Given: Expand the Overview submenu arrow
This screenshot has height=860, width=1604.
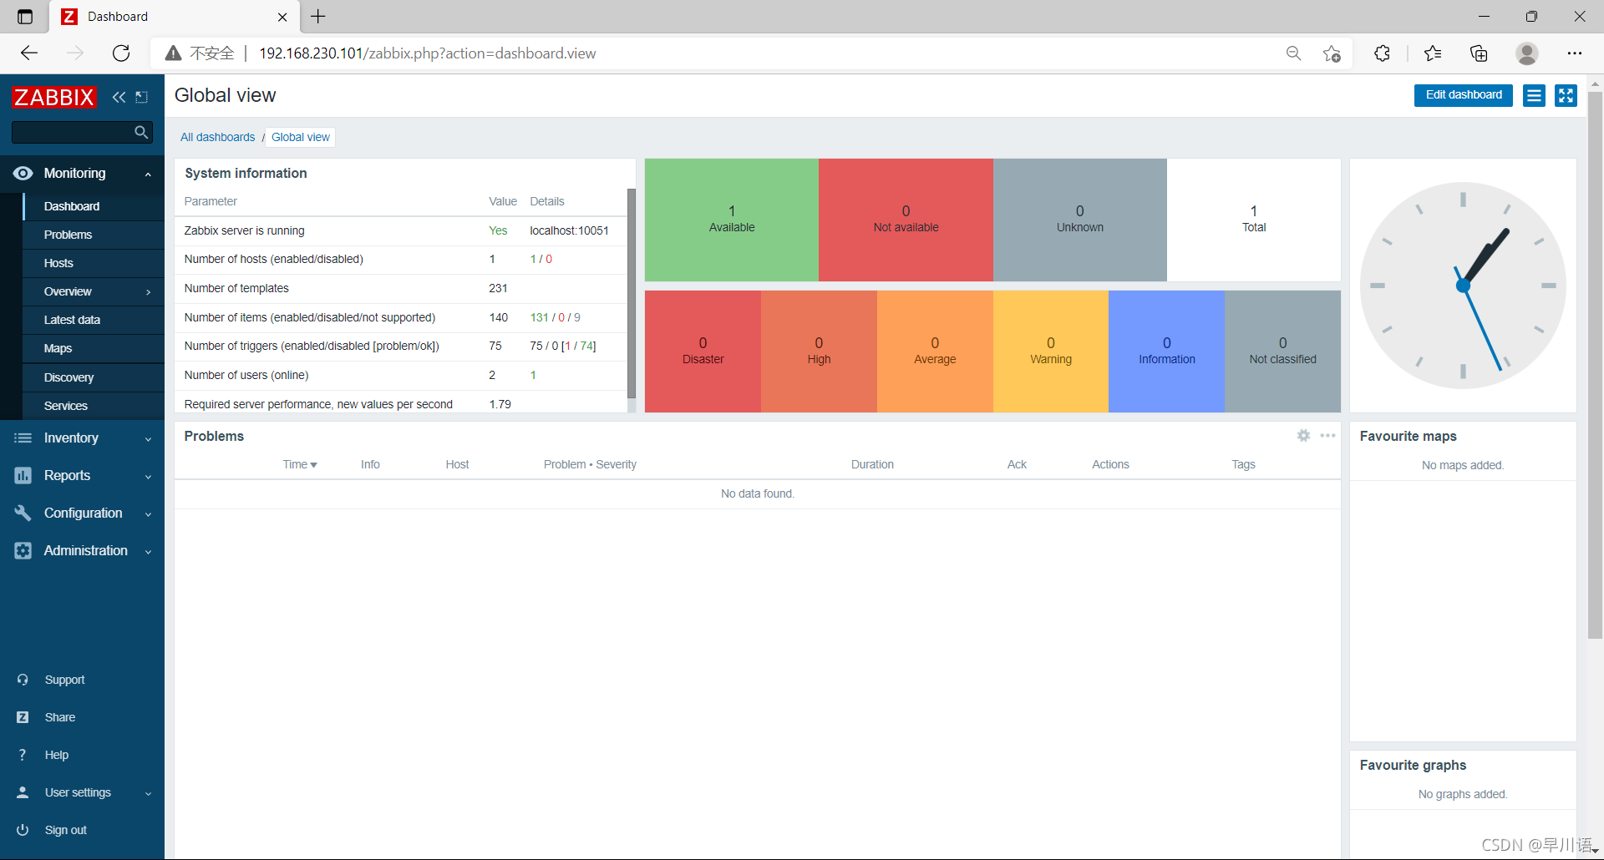Looking at the screenshot, I should (149, 292).
